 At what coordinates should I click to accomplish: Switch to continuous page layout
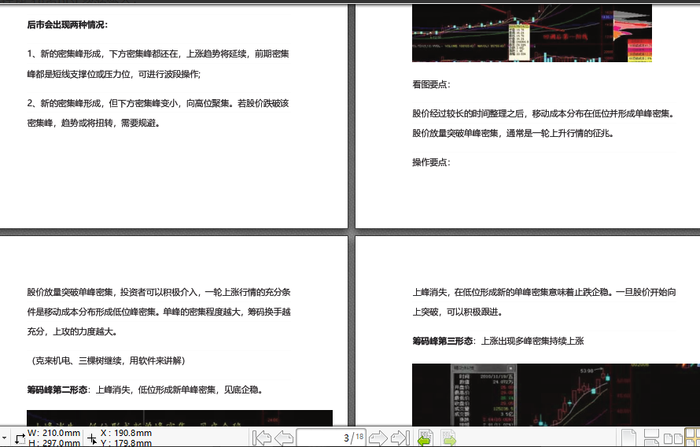[x=651, y=438]
